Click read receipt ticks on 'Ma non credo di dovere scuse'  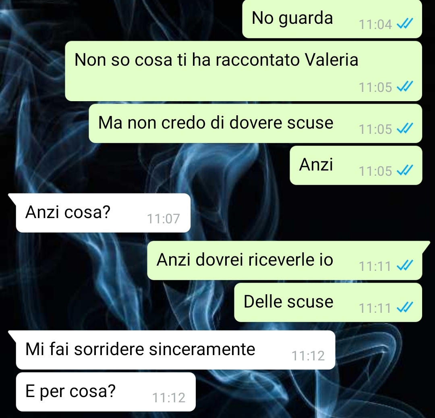point(405,129)
